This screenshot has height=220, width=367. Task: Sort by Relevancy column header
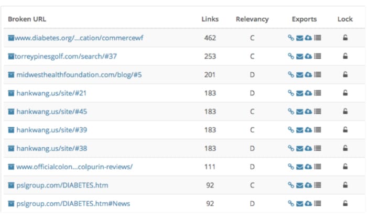252,19
